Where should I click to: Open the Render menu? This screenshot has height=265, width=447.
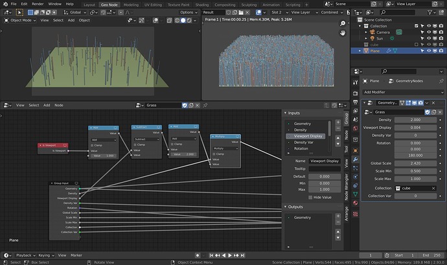click(38, 4)
